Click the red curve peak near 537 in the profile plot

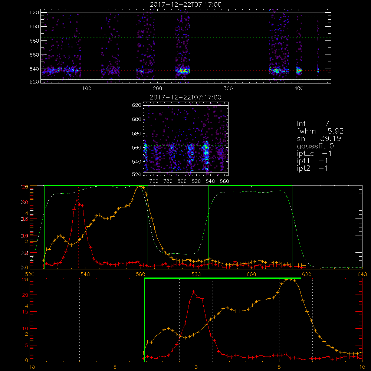(x=77, y=199)
